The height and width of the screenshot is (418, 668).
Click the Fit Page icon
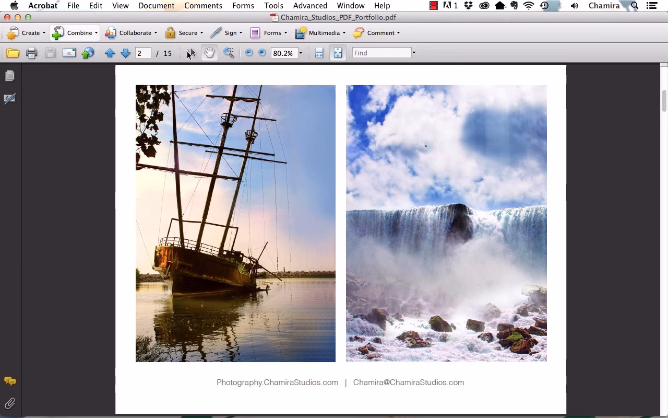338,53
